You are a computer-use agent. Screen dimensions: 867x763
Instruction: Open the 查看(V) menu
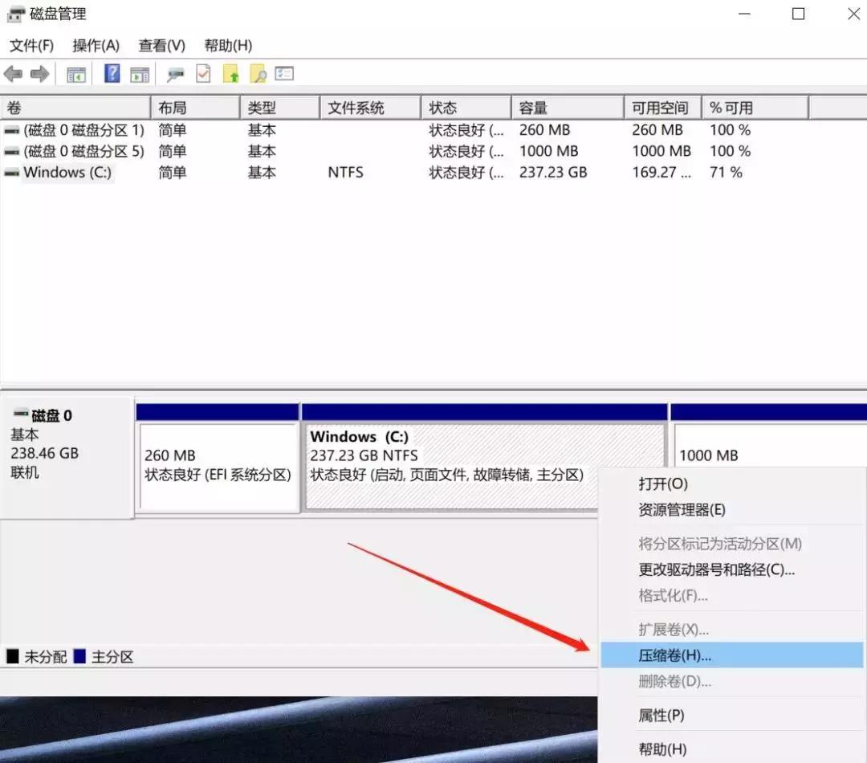(x=160, y=45)
